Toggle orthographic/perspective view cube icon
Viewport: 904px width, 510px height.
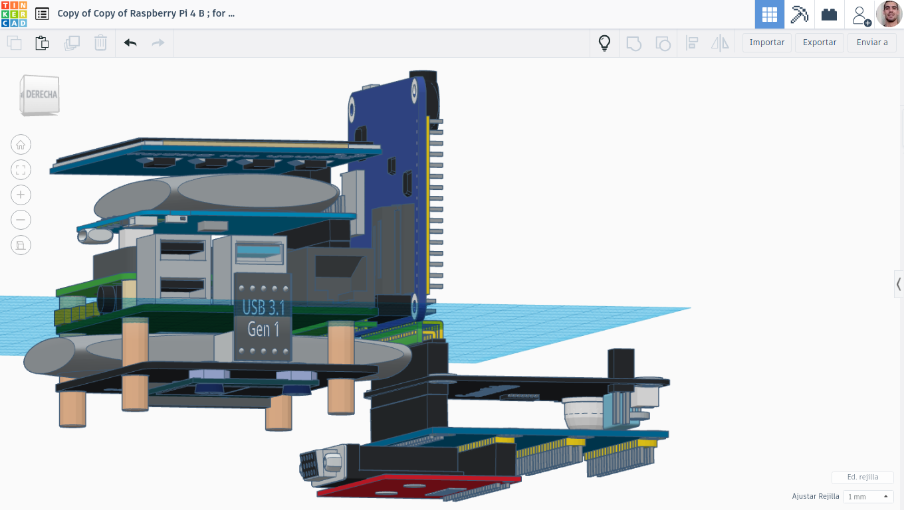(x=21, y=245)
